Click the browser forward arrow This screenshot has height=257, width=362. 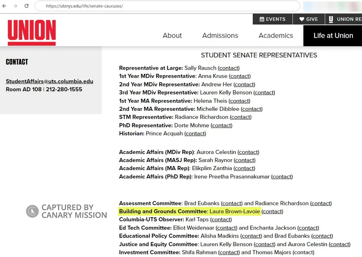(x=16, y=6)
